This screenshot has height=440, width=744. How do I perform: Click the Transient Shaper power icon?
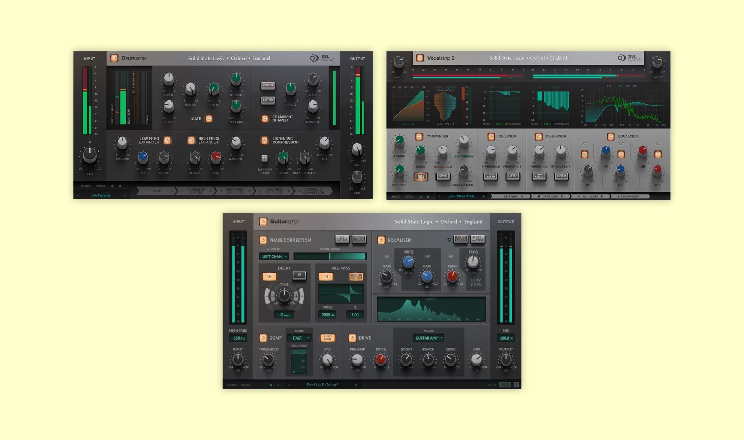coord(265,119)
